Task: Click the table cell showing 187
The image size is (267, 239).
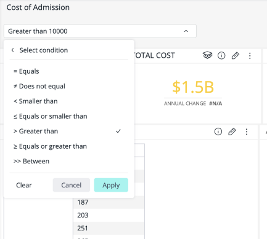Action: pyautogui.click(x=109, y=202)
